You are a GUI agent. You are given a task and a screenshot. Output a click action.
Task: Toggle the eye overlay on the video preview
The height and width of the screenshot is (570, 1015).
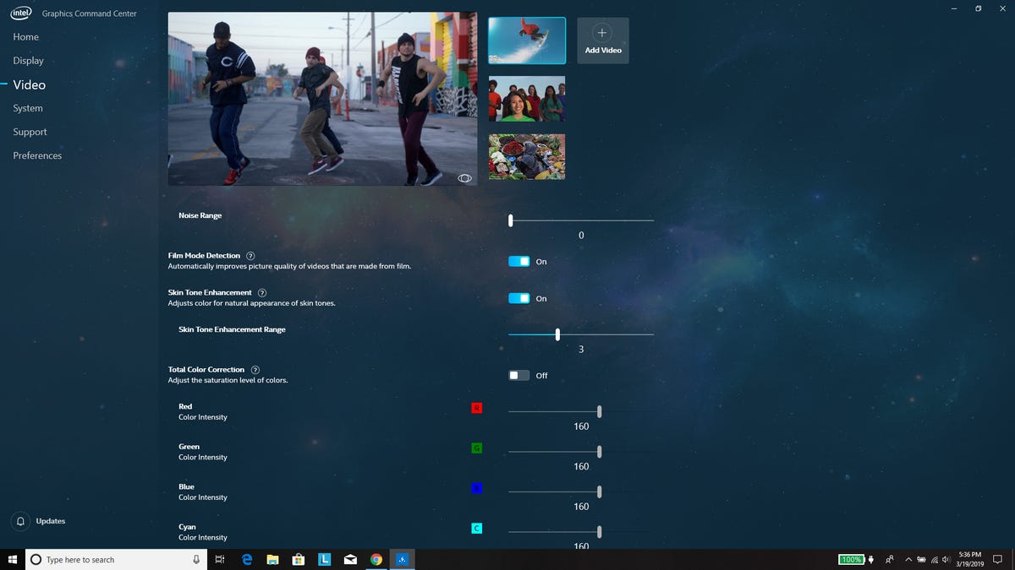pos(464,177)
